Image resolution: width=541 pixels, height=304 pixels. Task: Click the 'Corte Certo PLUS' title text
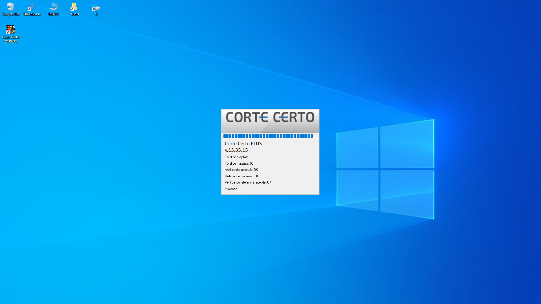[x=243, y=144]
